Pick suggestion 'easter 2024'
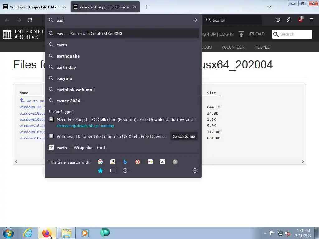The height and width of the screenshot is (239, 319). tap(123, 101)
